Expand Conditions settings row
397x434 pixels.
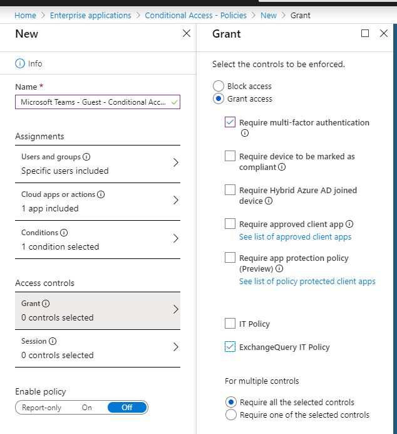[x=98, y=239]
